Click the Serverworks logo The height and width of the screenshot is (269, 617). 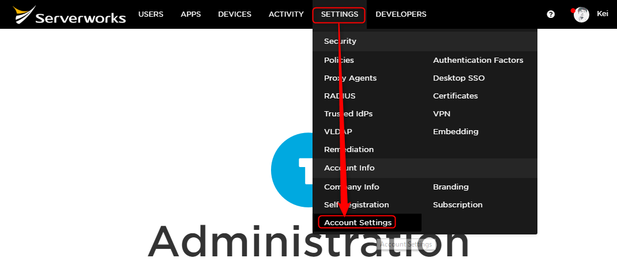click(69, 14)
